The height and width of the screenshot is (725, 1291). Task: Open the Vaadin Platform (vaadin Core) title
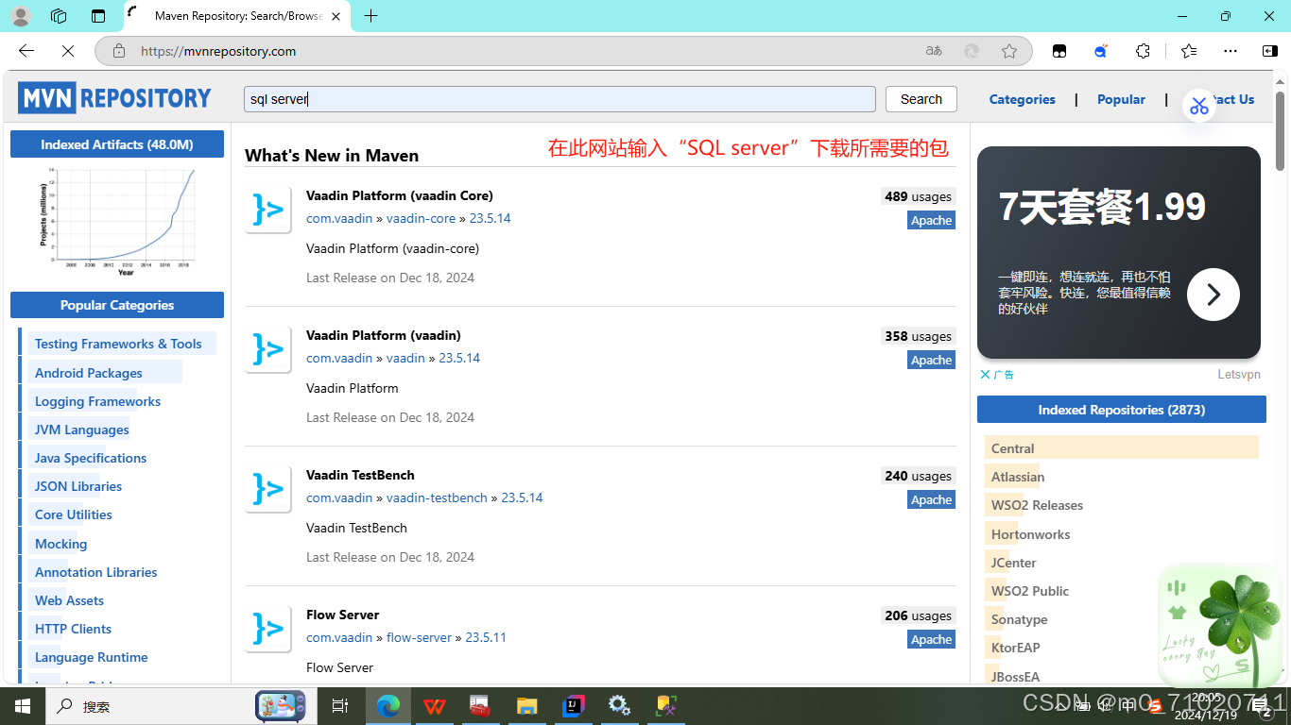[400, 195]
